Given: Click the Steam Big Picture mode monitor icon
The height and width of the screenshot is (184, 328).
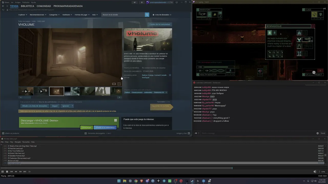Looking at the screenshot, I should (x=177, y=2).
